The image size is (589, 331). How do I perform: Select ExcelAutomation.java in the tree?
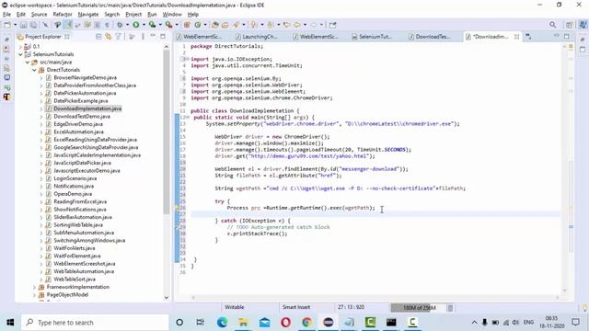click(x=78, y=131)
